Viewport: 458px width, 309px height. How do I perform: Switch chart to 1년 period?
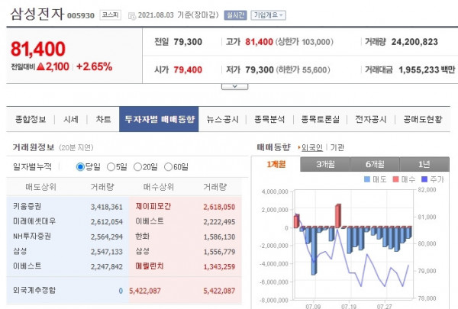tap(424, 164)
